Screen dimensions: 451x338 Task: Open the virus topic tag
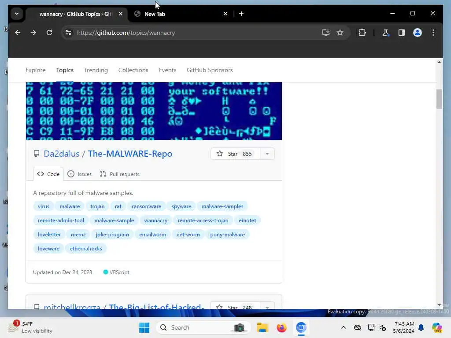(x=44, y=206)
